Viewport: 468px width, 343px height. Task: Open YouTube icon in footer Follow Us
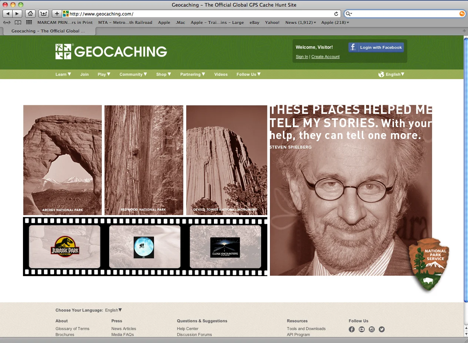tap(362, 329)
